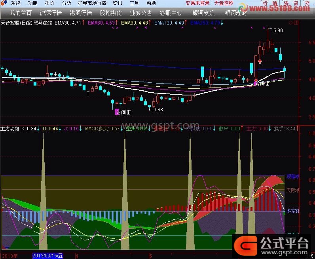This screenshot has width=315, height=259.
Task: Click the EMA250 indicator value
Action: click(205, 23)
